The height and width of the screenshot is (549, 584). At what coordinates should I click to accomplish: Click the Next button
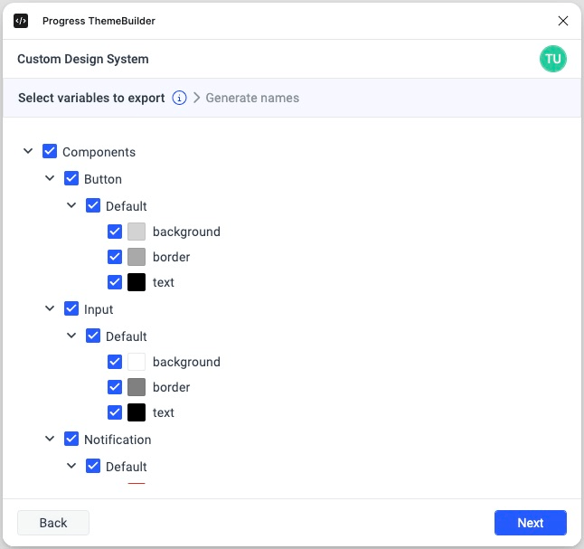[x=530, y=523]
